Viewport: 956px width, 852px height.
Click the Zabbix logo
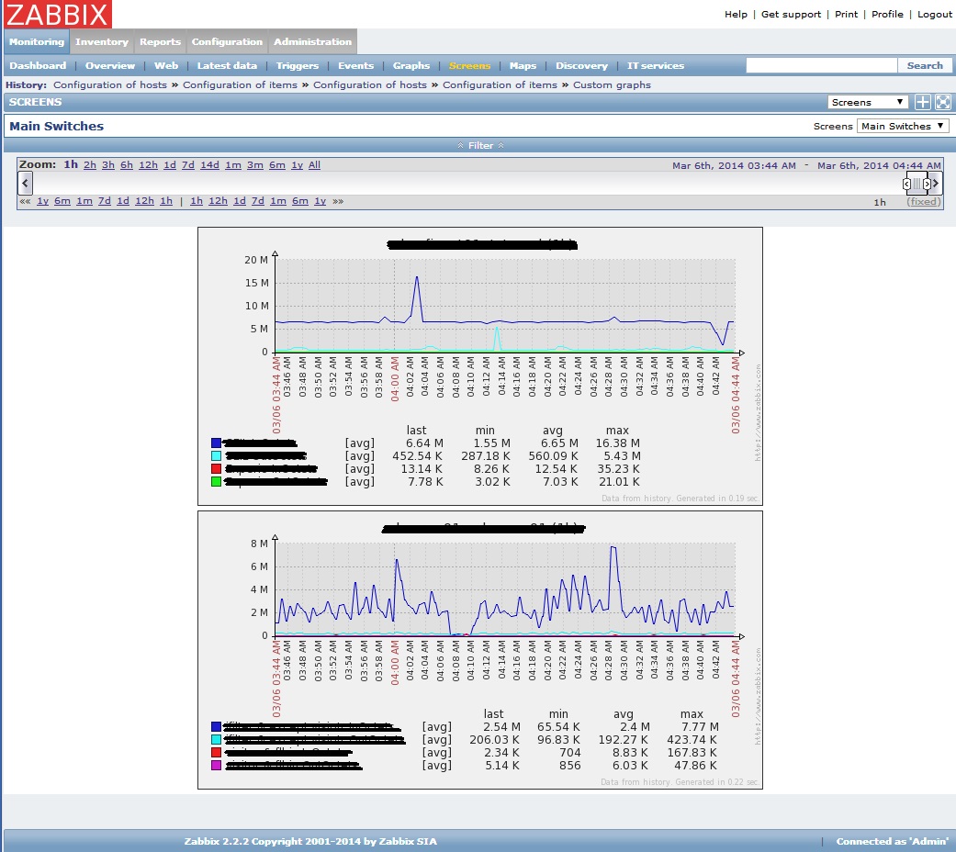(55, 14)
